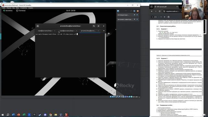Open Word from the taskbar

tap(13, 115)
